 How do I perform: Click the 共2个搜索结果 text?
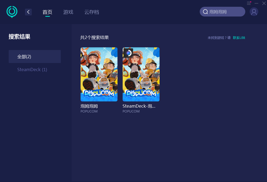[94, 38]
